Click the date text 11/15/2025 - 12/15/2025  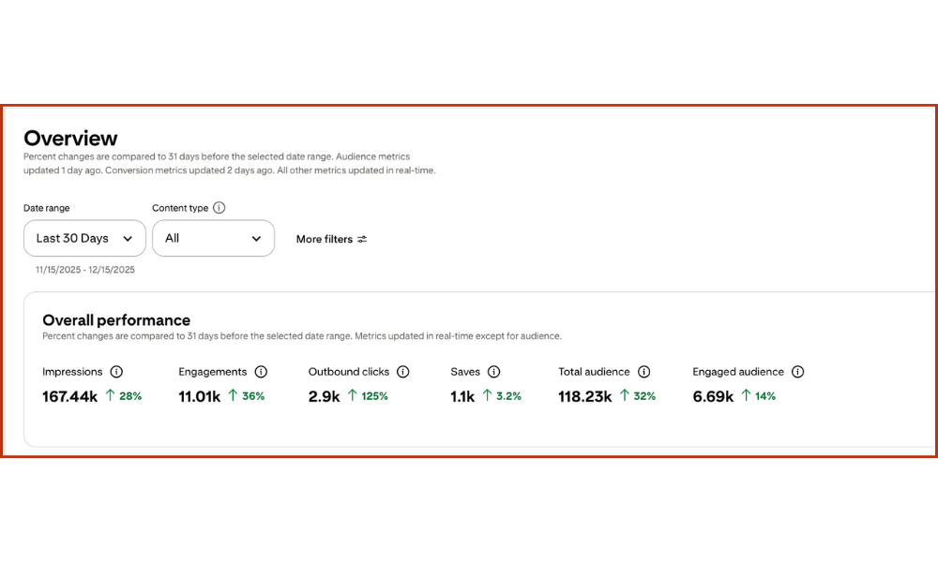coord(85,270)
